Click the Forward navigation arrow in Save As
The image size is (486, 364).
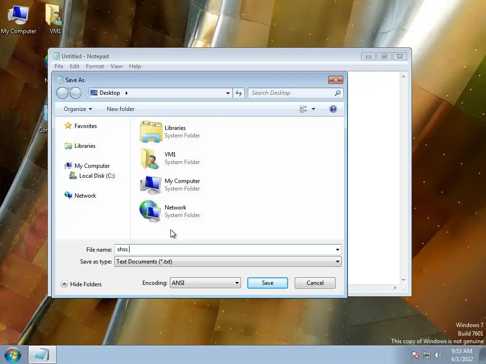point(75,93)
